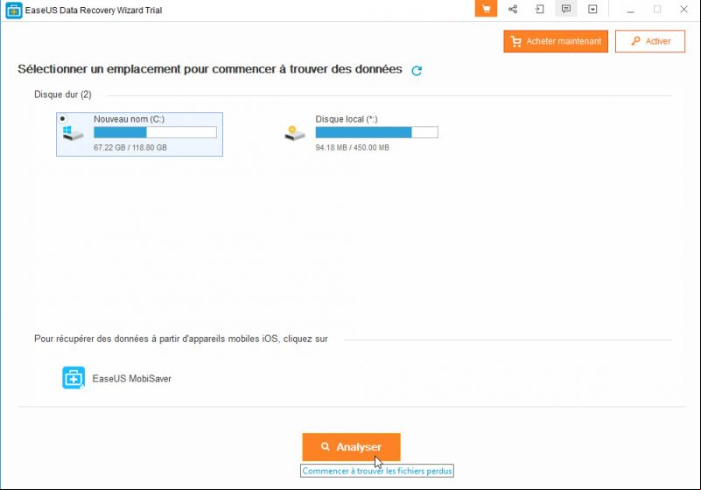Open the EaseUS MobiSaver icon
The width and height of the screenshot is (701, 490).
click(x=74, y=378)
